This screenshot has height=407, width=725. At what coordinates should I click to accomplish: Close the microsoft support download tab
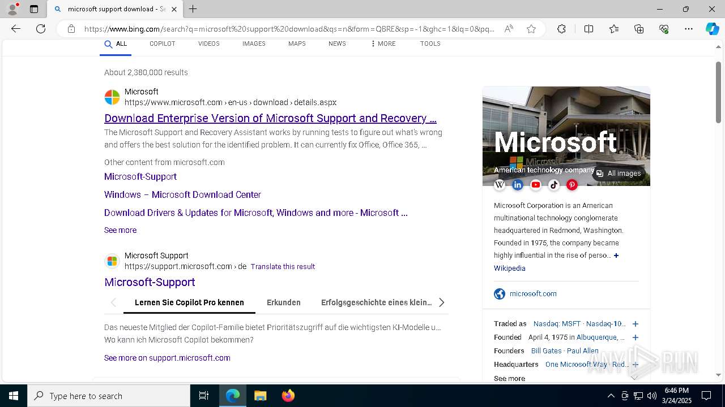click(x=174, y=9)
